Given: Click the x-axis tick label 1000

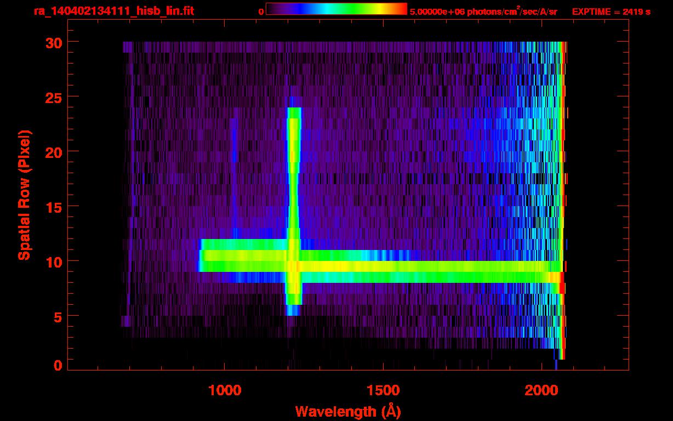Looking at the screenshot, I should pos(225,390).
